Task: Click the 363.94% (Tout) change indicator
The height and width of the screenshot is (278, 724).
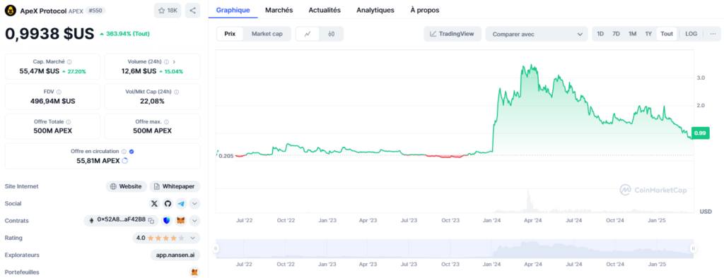Action: [124, 34]
